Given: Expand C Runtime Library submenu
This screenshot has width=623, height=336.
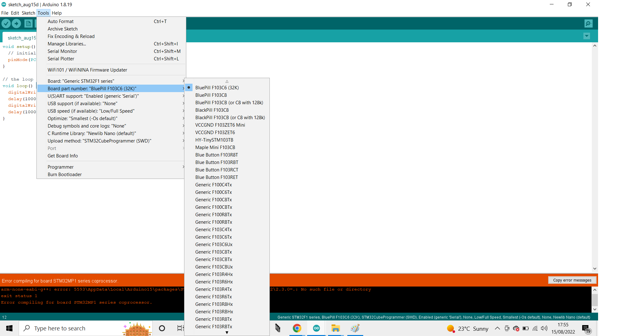Looking at the screenshot, I should point(111,133).
